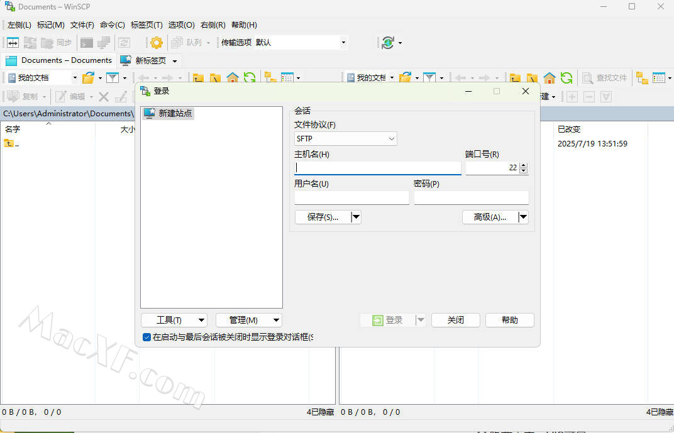Click the 同步 synchronize toolbar button
The image size is (674, 433).
click(57, 43)
